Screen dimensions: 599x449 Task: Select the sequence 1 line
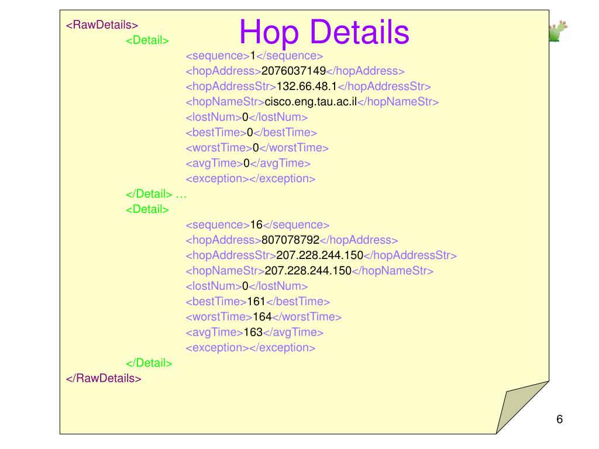click(x=254, y=56)
